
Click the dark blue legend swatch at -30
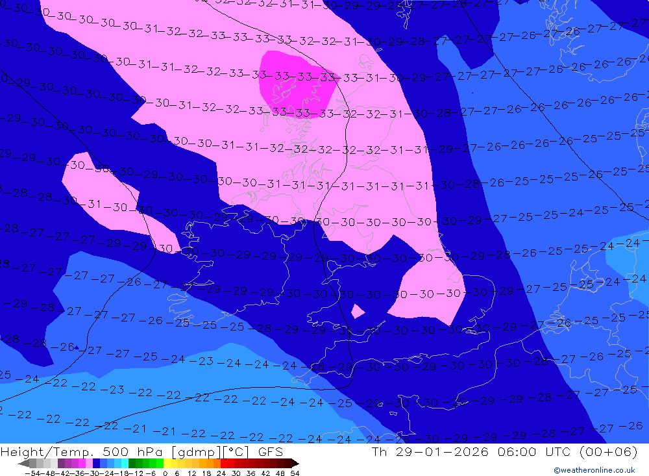[97, 463]
